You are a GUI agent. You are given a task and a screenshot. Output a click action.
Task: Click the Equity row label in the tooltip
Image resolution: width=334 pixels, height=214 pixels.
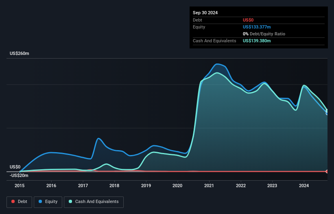pos(199,27)
